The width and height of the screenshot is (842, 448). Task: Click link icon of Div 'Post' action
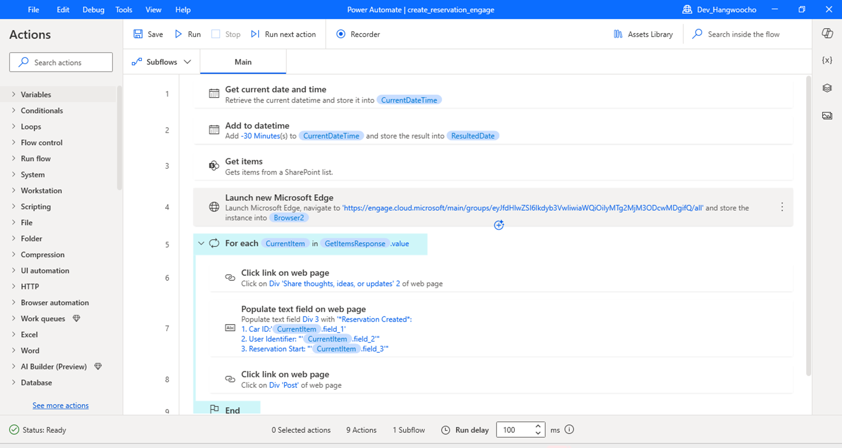[x=230, y=379]
